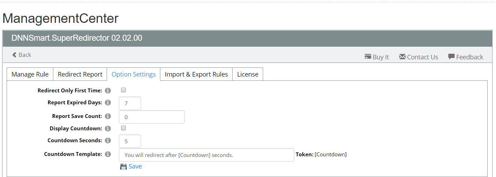Click the Redirect Only First Time label
The image size is (496, 177).
tap(70, 91)
